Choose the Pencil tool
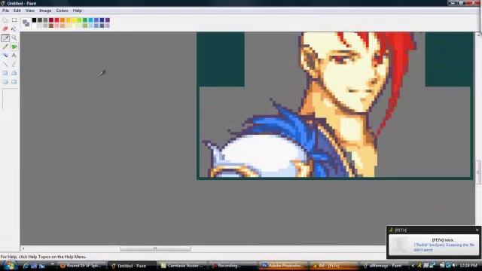 click(x=5, y=47)
